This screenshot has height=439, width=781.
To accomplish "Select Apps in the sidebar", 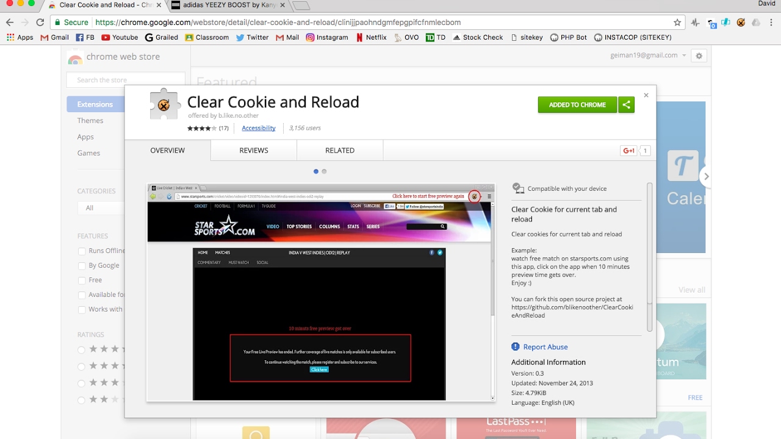I will point(85,137).
